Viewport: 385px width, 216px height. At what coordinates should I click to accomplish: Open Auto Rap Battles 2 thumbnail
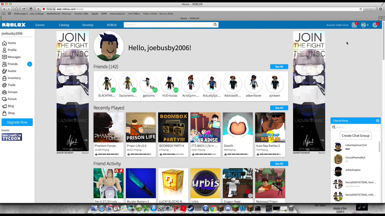pyautogui.click(x=270, y=127)
